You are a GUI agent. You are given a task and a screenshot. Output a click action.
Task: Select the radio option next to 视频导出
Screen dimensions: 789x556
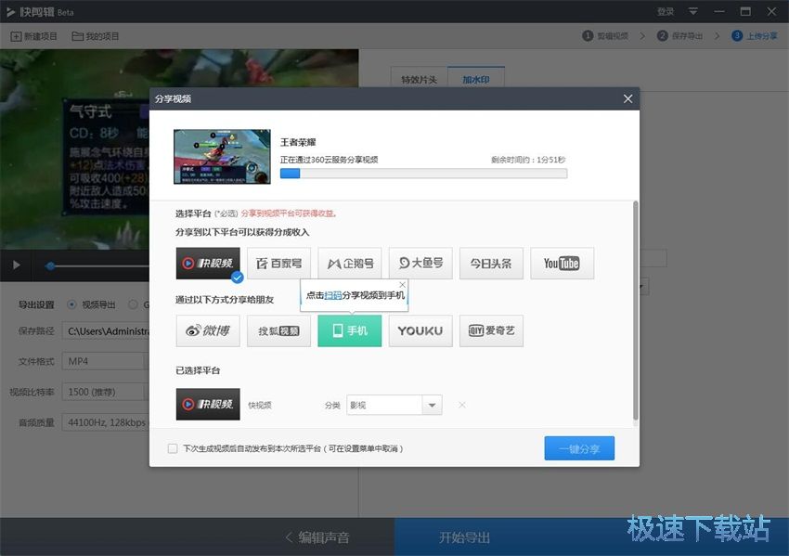(133, 304)
